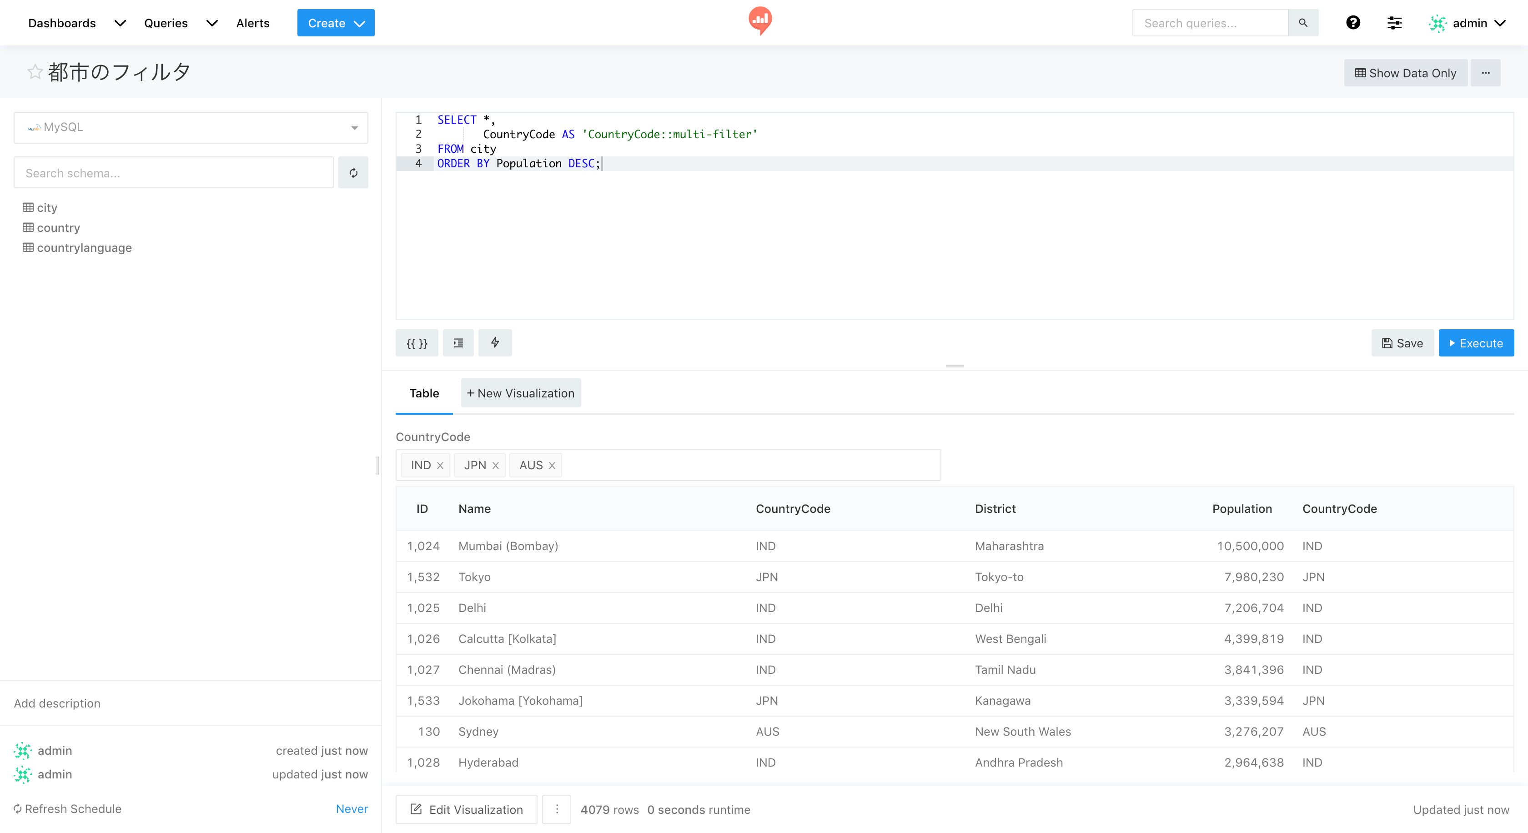
Task: Open the settings sliders icon
Action: (1394, 23)
